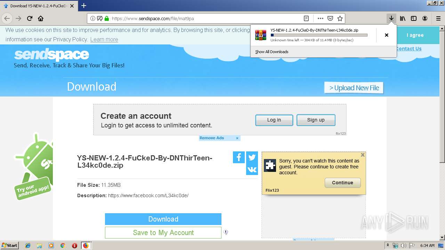Open the page actions three-dot menu
Viewport: 445px width, 250px height.
pyautogui.click(x=321, y=18)
